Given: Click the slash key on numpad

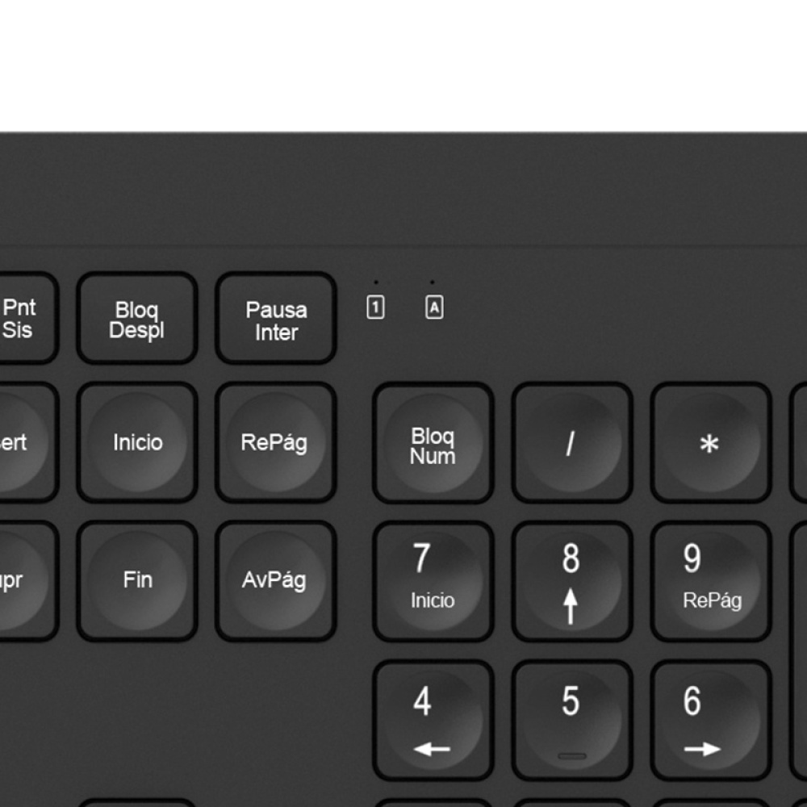Looking at the screenshot, I should (x=572, y=442).
